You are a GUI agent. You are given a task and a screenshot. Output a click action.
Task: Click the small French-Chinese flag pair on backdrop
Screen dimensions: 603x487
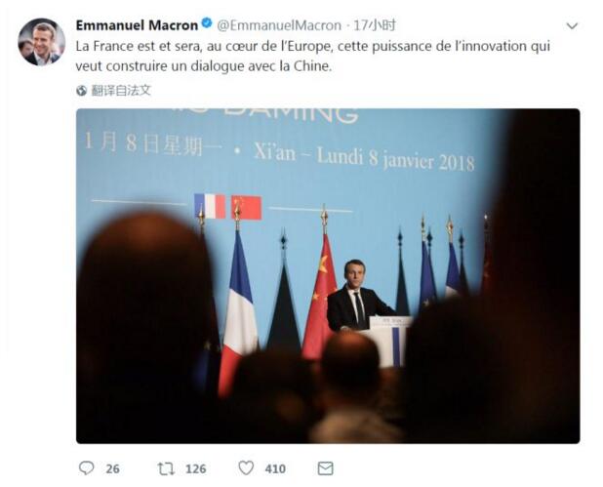228,207
